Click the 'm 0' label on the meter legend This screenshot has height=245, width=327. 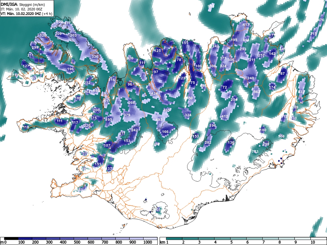click(4, 242)
